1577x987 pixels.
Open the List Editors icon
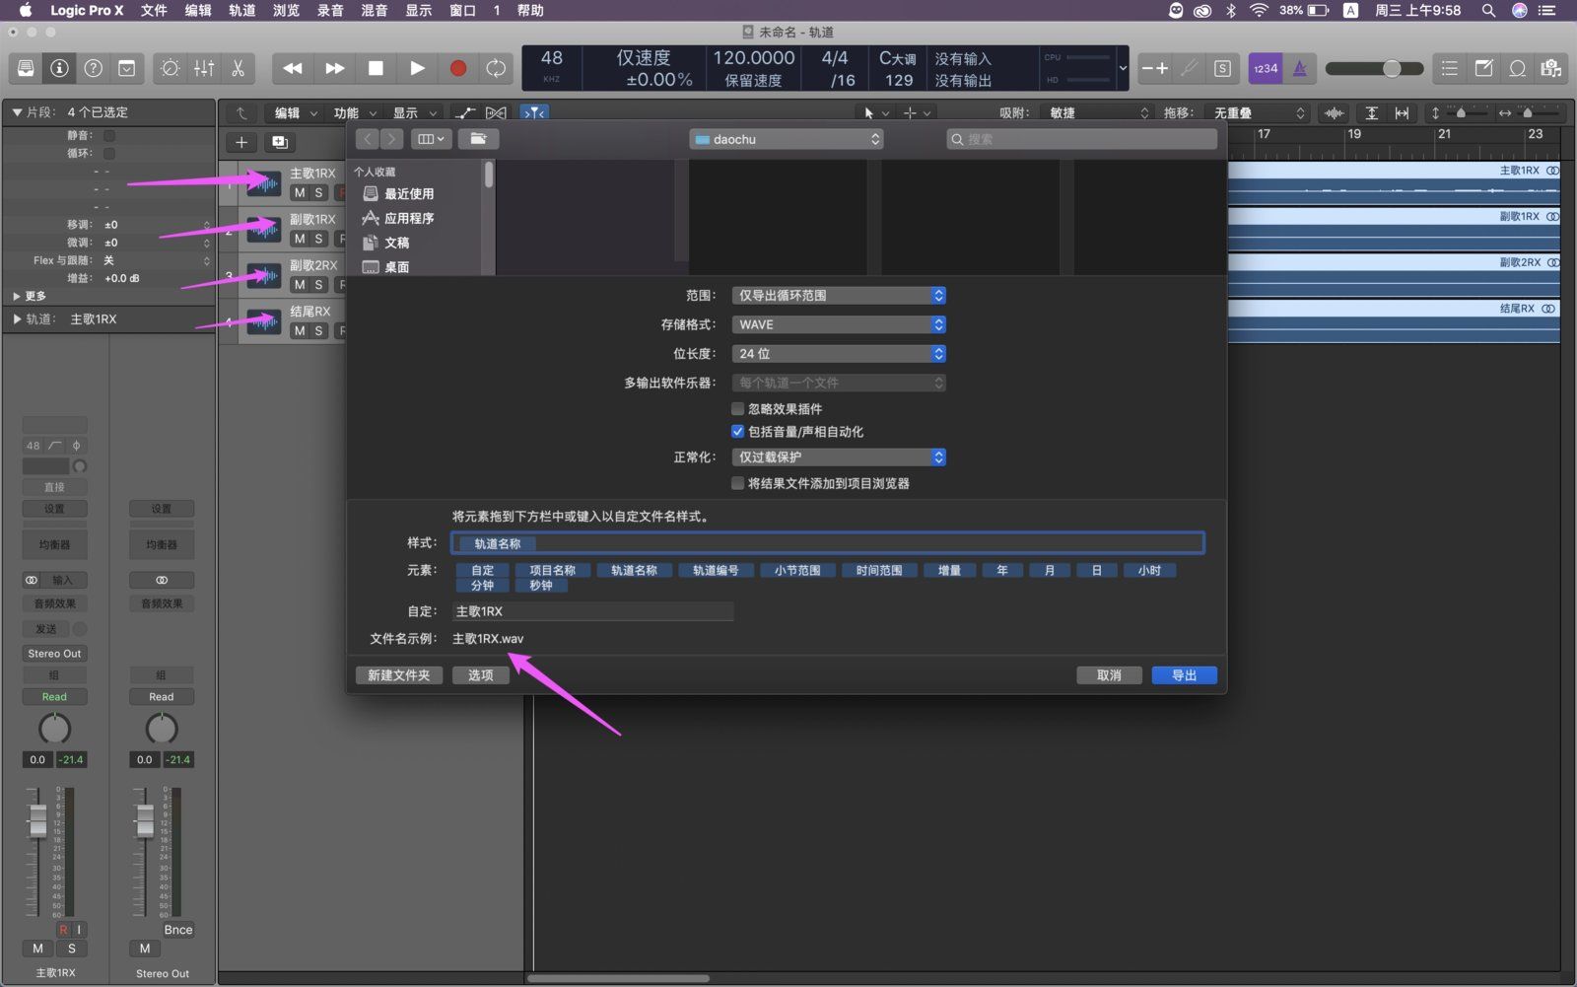[1449, 68]
